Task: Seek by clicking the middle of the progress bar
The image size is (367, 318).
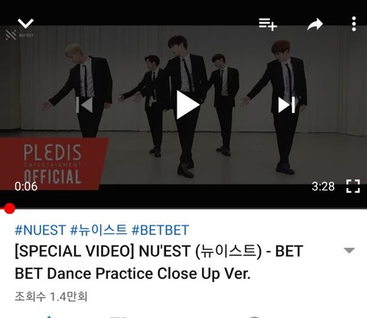Action: pyautogui.click(x=183, y=209)
